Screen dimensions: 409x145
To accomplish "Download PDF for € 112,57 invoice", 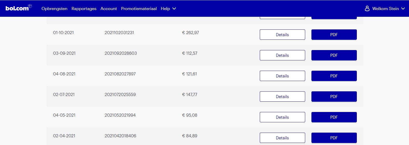I will (x=334, y=55).
